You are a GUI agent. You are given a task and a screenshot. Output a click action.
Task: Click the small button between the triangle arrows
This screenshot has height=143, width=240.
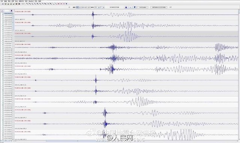pos(130,7)
